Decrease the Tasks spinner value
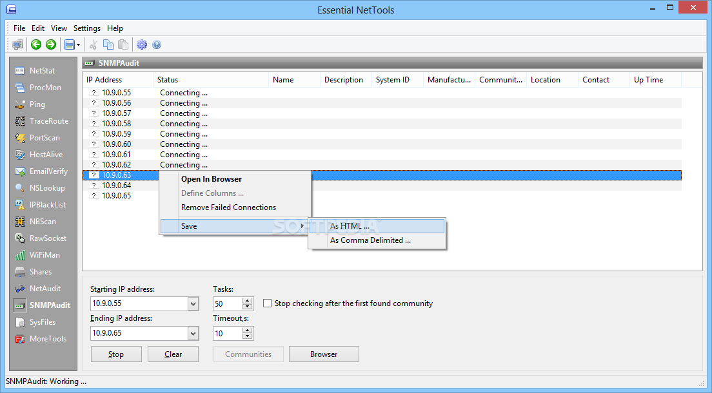The height and width of the screenshot is (393, 712). click(x=248, y=307)
